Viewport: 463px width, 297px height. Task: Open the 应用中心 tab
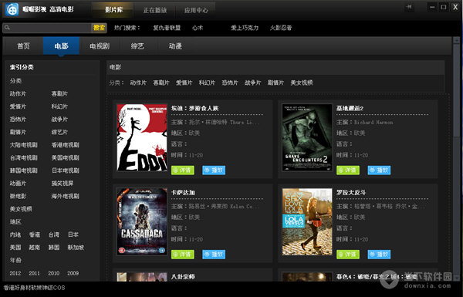click(196, 10)
